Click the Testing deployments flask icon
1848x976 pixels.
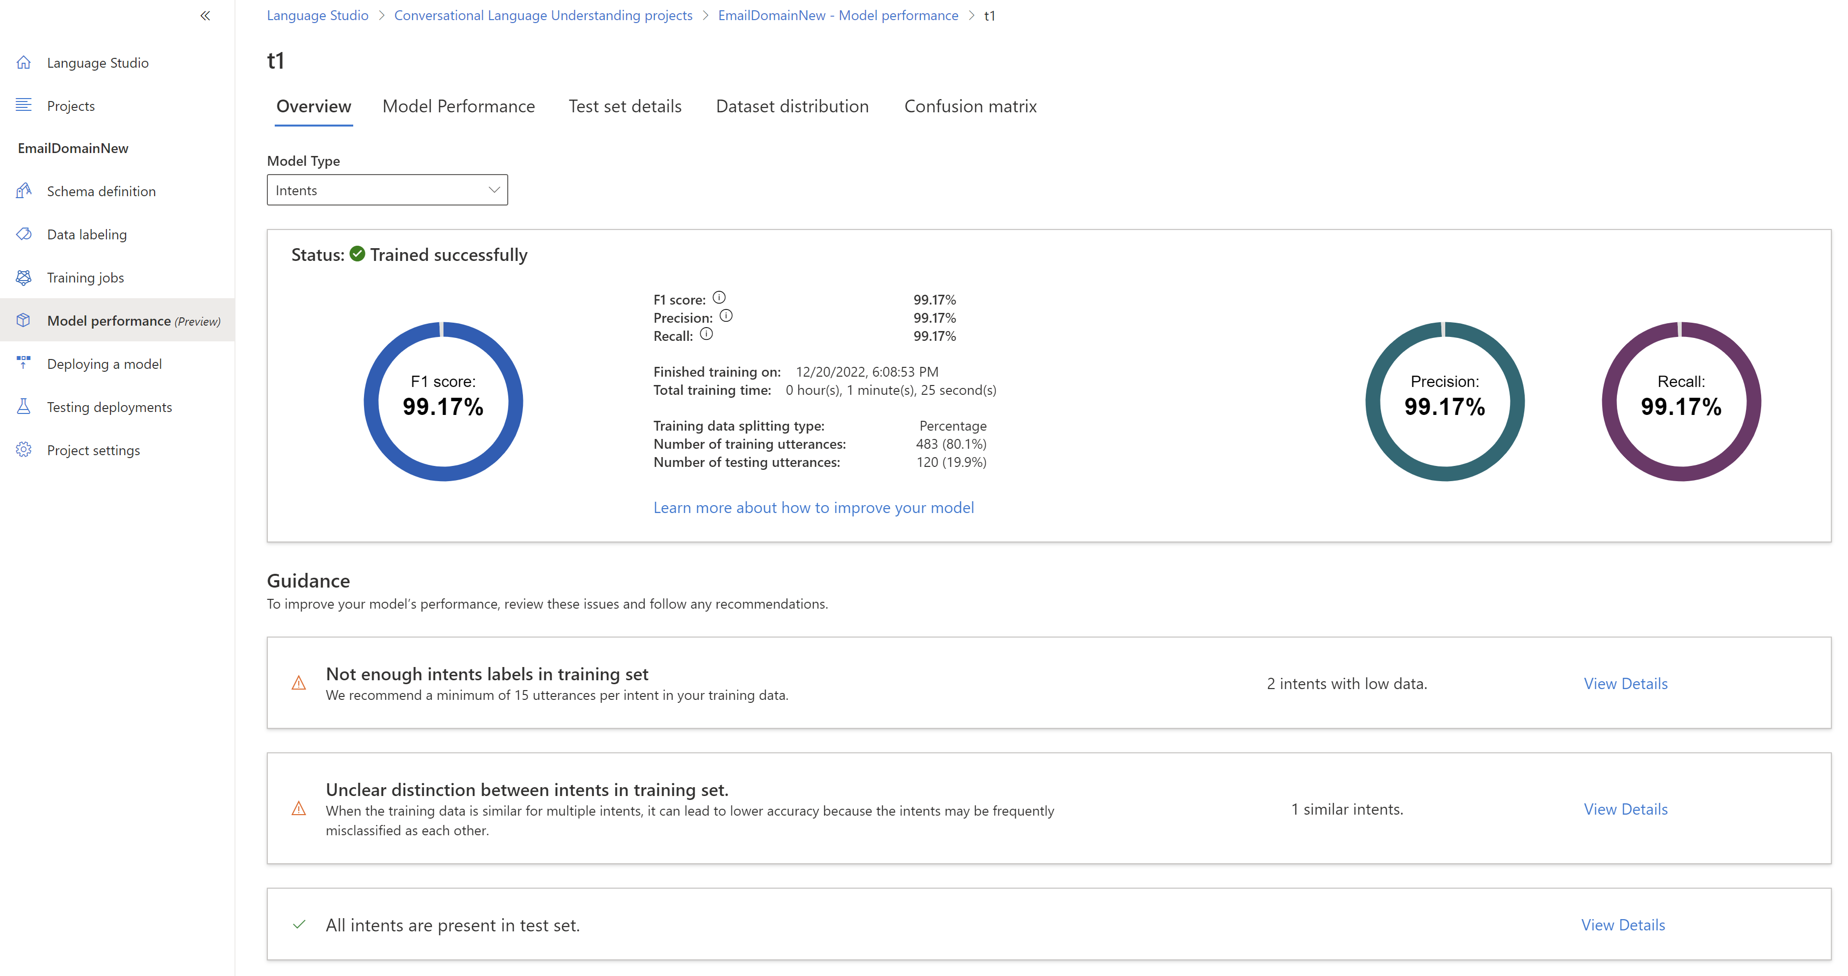point(24,407)
